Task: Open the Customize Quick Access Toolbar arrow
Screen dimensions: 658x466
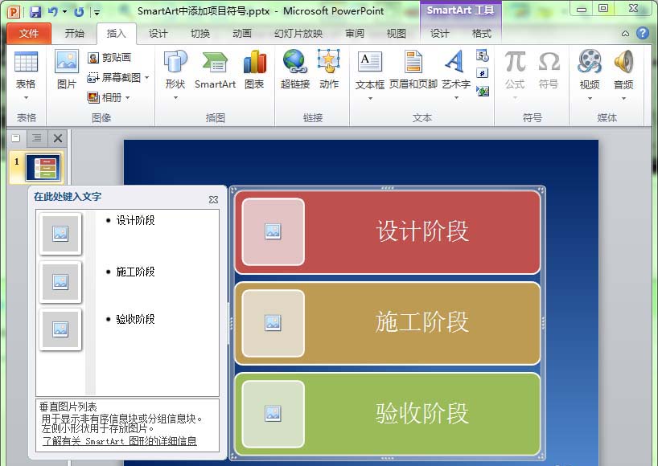Action: (x=97, y=12)
